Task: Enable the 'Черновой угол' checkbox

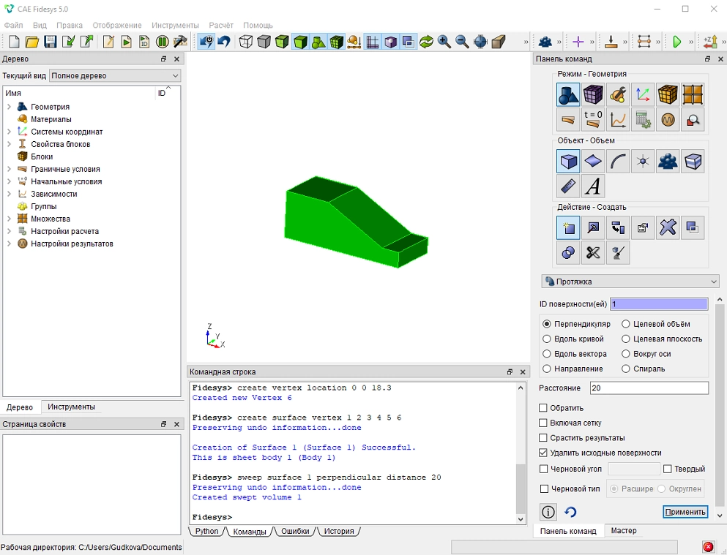Action: (x=543, y=469)
